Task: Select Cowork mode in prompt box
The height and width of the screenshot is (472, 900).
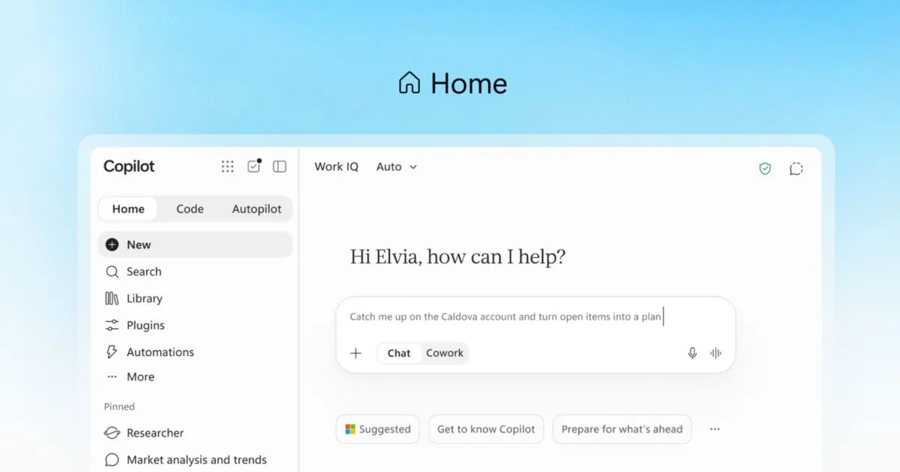Action: pyautogui.click(x=445, y=353)
